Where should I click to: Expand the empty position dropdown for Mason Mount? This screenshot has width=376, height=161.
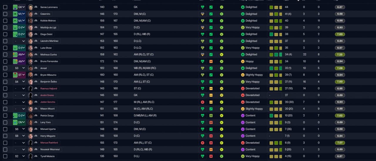pyautogui.click(x=19, y=109)
